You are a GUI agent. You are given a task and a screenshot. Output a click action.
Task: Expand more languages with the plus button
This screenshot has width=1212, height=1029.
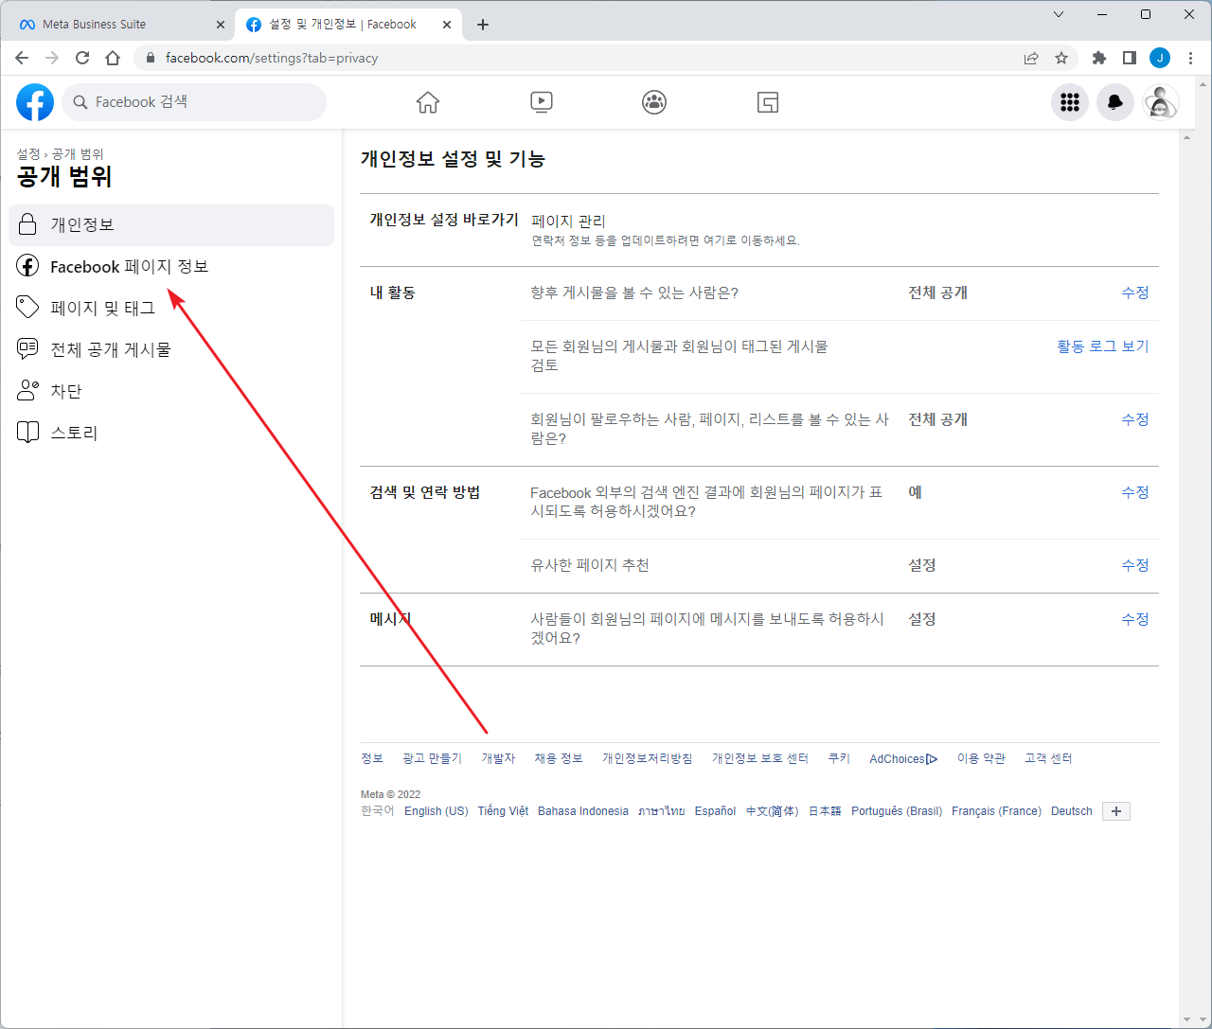[x=1116, y=811]
